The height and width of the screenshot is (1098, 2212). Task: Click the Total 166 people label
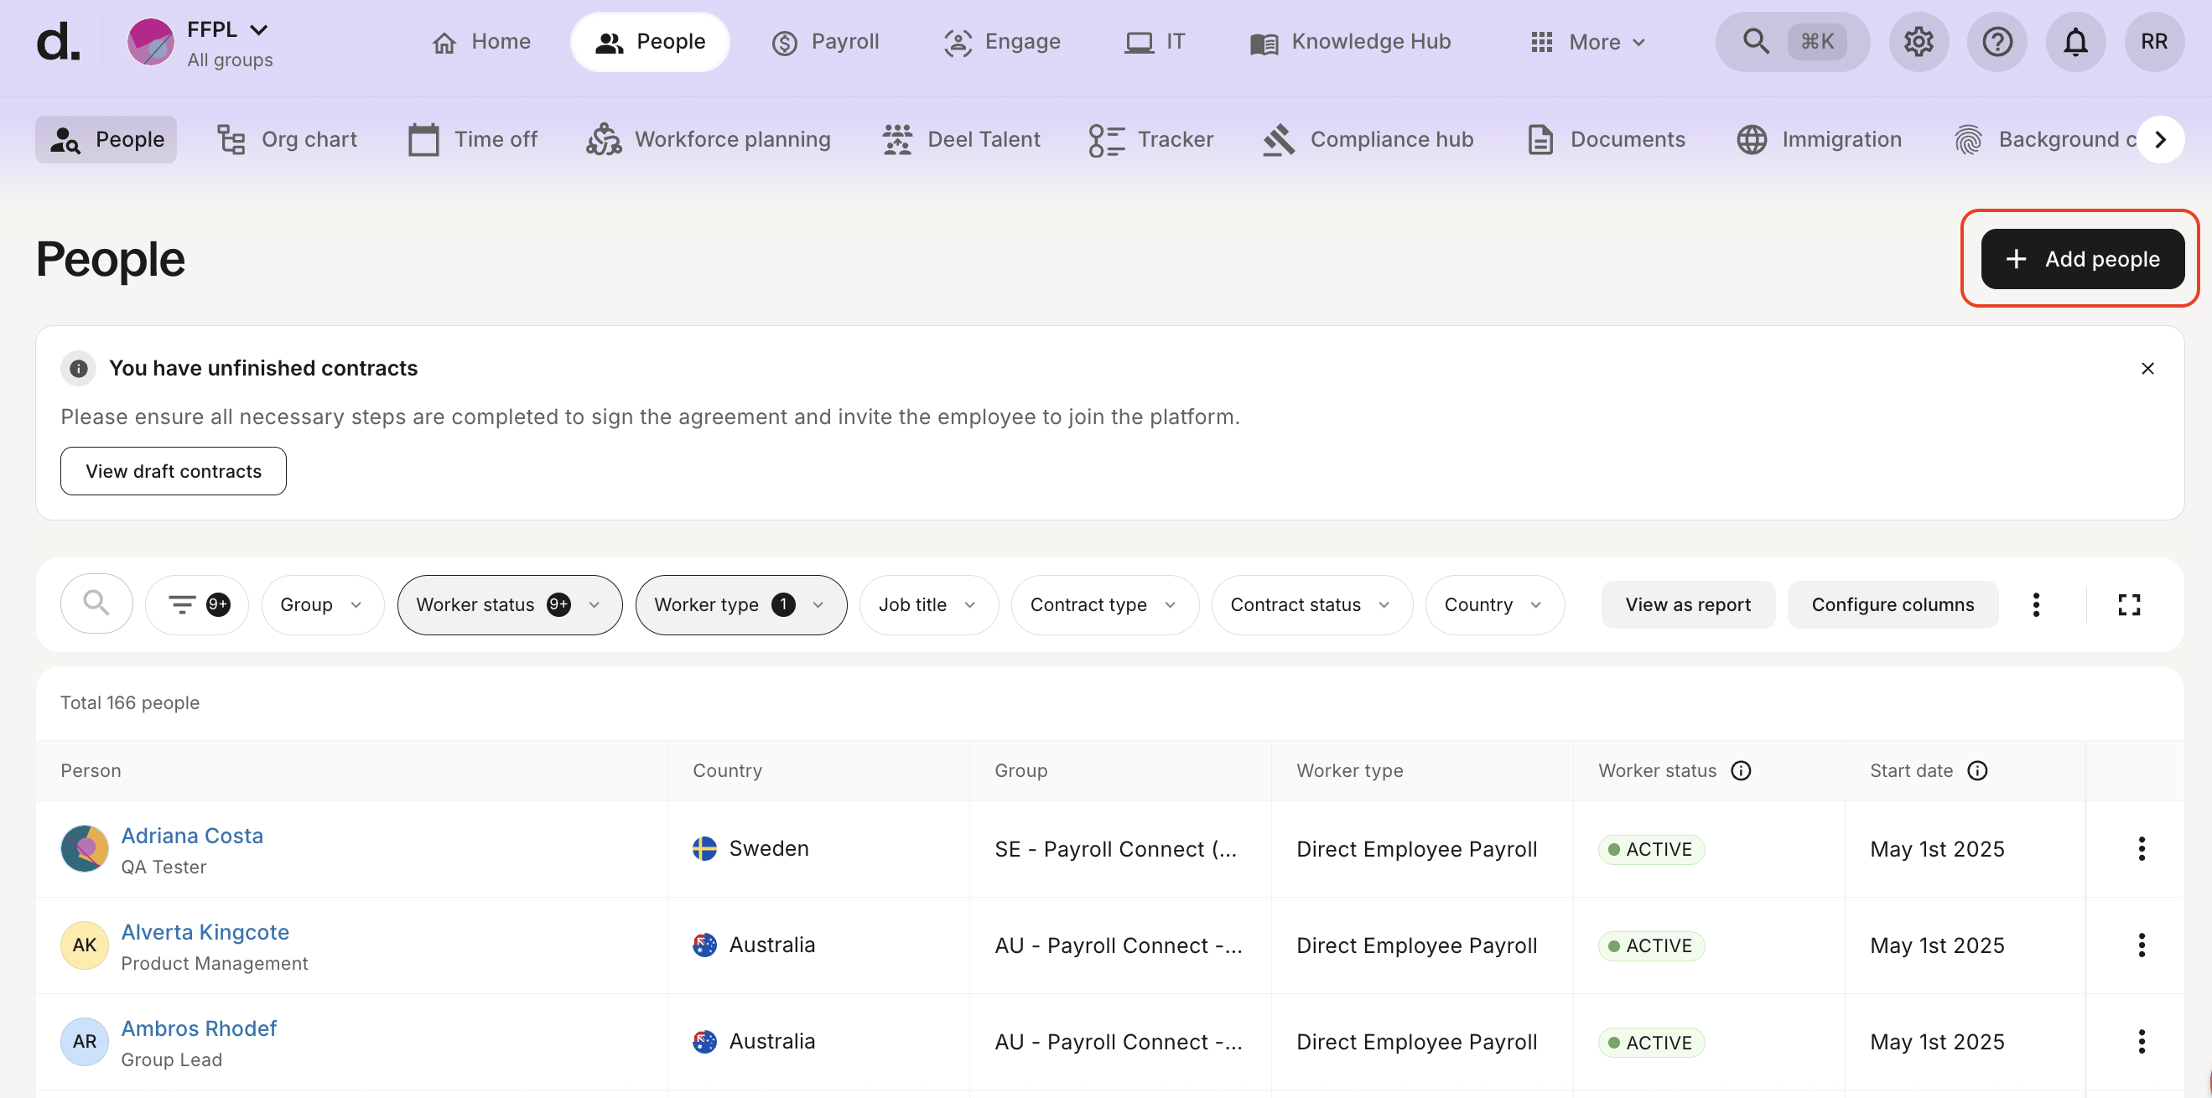(x=130, y=702)
